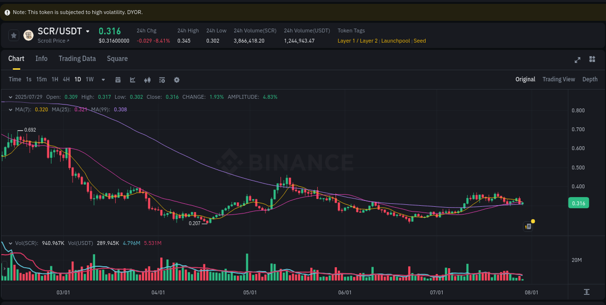Hide the MA indicator overlay

tap(10, 109)
